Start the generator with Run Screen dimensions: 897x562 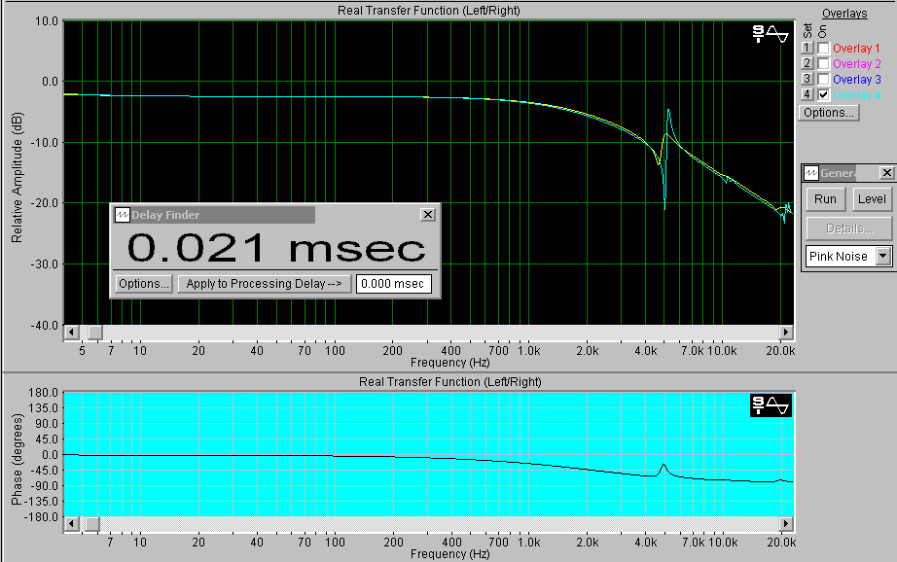825,199
